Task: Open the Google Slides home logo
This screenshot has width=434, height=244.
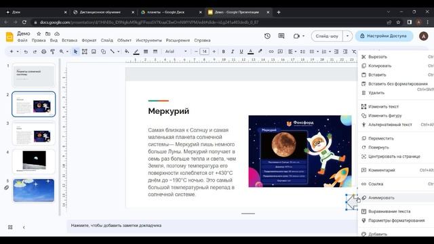Action: (9, 37)
